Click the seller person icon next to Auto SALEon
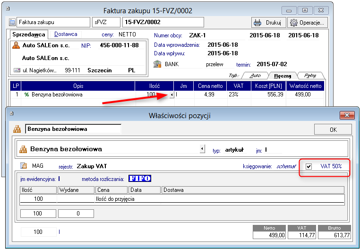Image resolution: width=360 pixels, height=249 pixels. coord(16,45)
